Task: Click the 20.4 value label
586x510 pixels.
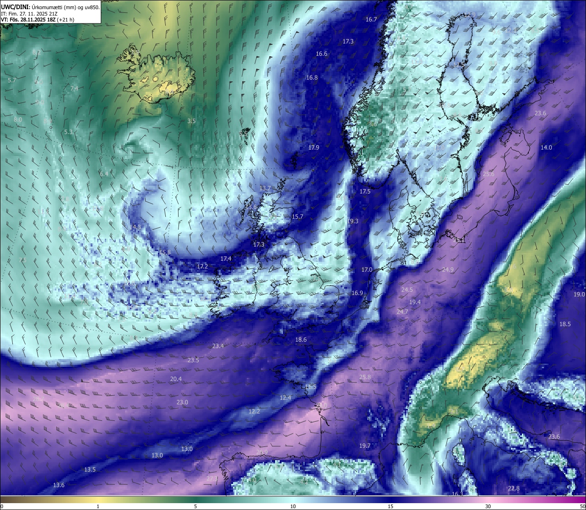Action: (x=176, y=379)
